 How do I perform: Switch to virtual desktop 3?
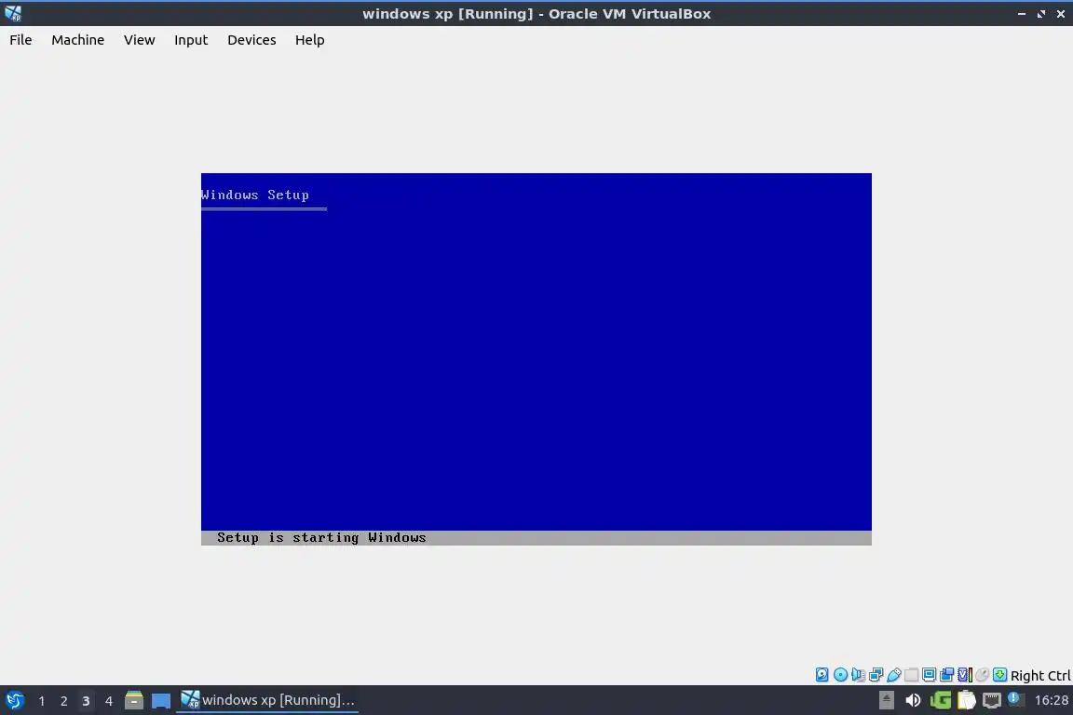click(86, 701)
